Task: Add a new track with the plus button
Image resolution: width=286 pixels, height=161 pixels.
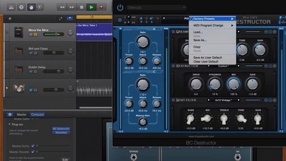Action: (x=10, y=19)
